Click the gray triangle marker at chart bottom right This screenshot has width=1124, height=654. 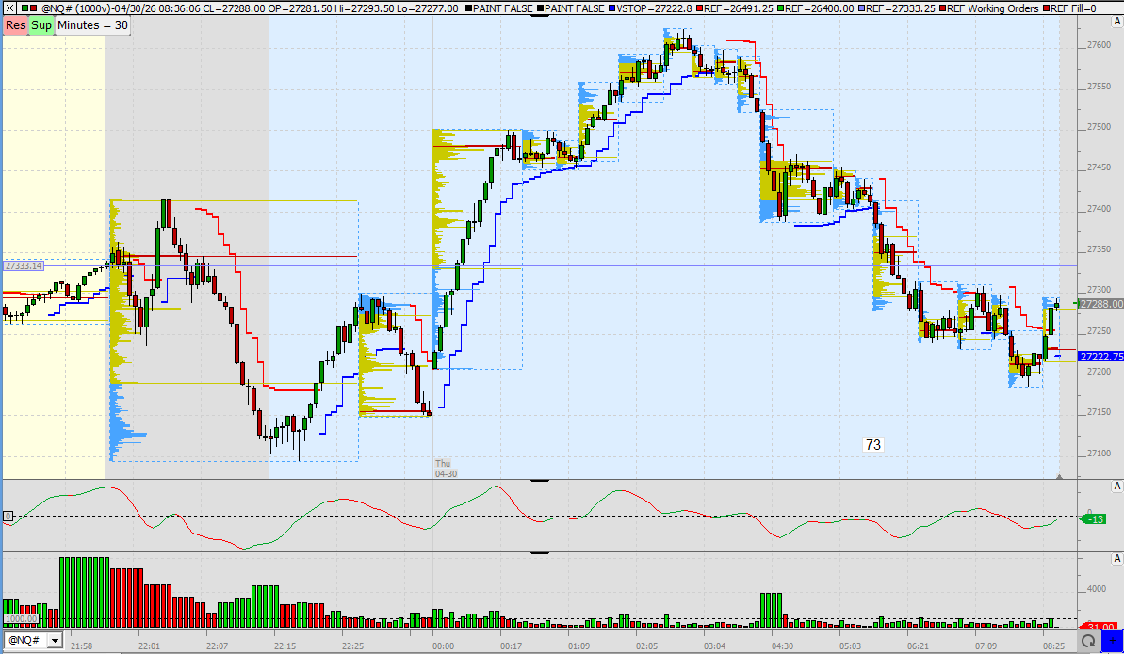[1060, 475]
